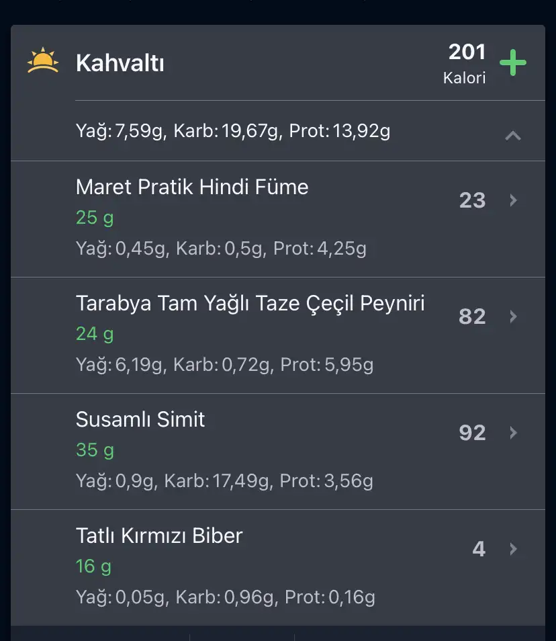Open Maret Pratik Hindi Füme details arrow
Image resolution: width=556 pixels, height=641 pixels.
pos(514,200)
